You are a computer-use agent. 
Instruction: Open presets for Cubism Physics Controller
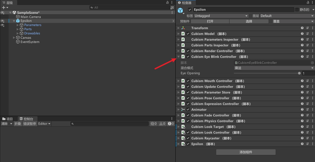pyautogui.click(x=307, y=121)
